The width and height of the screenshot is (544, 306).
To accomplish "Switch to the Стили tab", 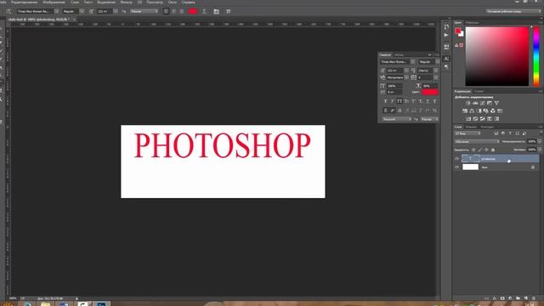I will (479, 91).
